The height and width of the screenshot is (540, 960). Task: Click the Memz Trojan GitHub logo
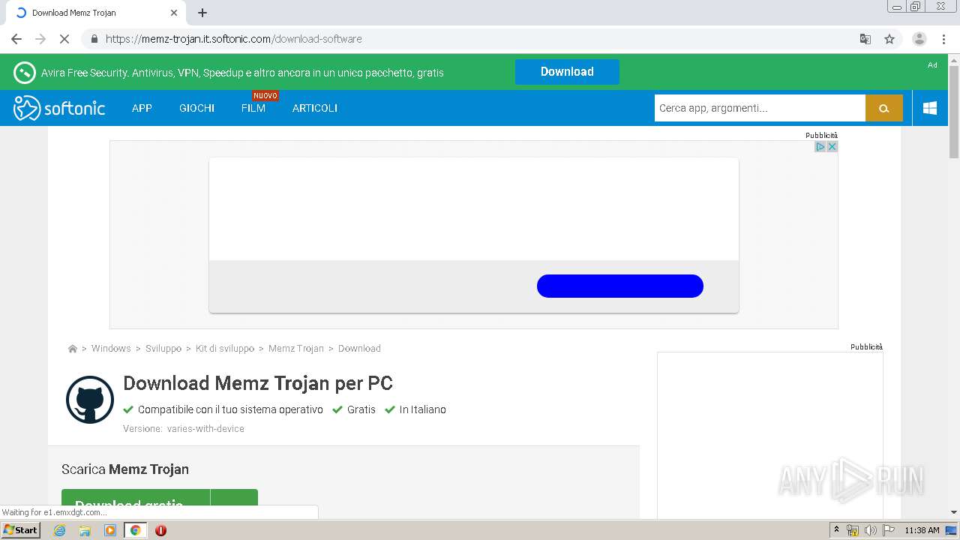pyautogui.click(x=90, y=400)
